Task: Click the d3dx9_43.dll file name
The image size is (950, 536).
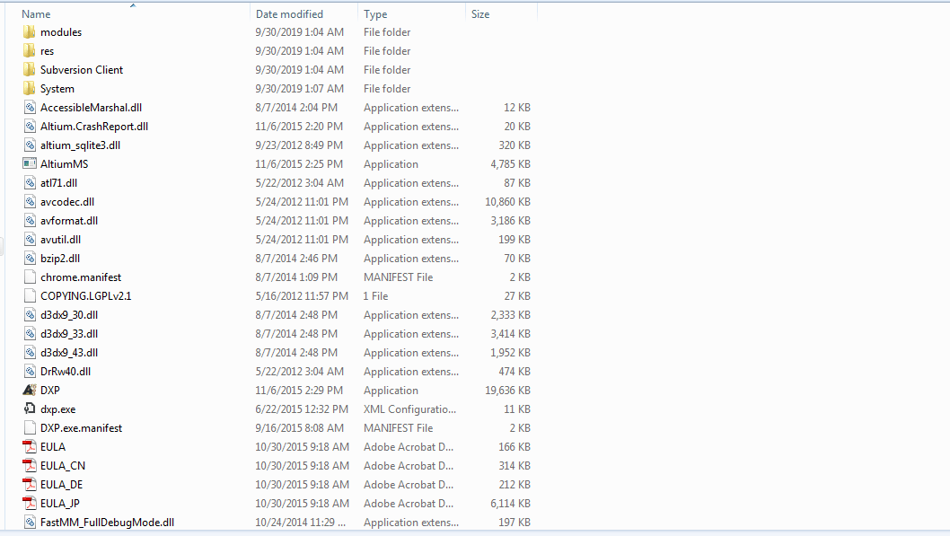Action: click(x=69, y=353)
